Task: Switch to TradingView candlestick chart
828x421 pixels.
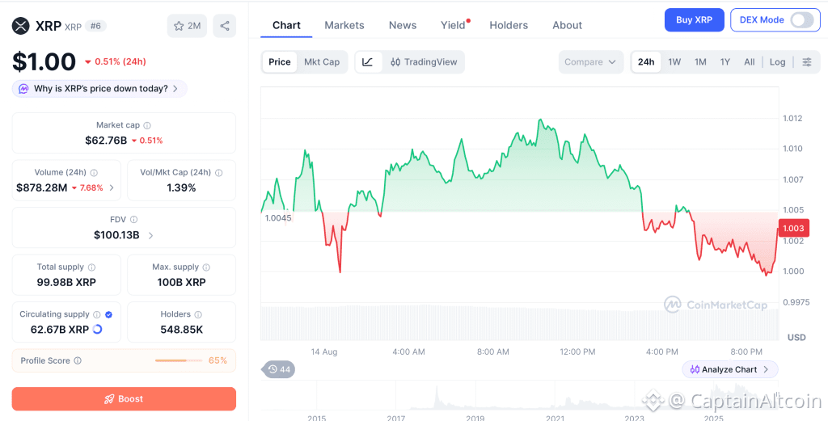Action: pos(424,61)
